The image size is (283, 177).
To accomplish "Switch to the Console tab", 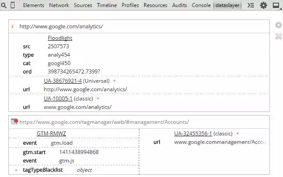I will 201,5.
